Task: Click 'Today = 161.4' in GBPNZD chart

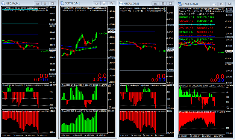Action: pos(67,10)
